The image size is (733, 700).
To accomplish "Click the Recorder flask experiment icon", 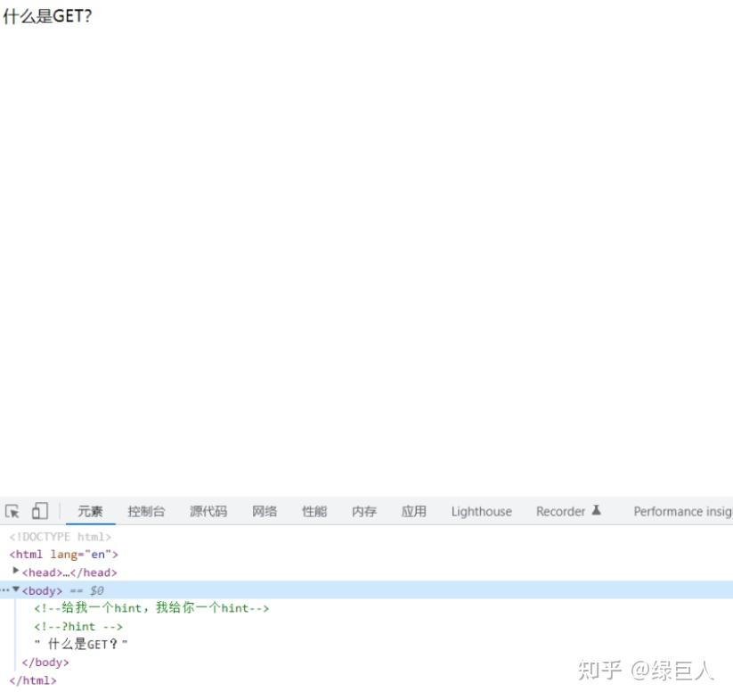I will pyautogui.click(x=594, y=510).
